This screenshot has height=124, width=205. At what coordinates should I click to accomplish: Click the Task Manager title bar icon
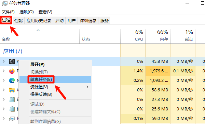pyautogui.click(x=5, y=3)
